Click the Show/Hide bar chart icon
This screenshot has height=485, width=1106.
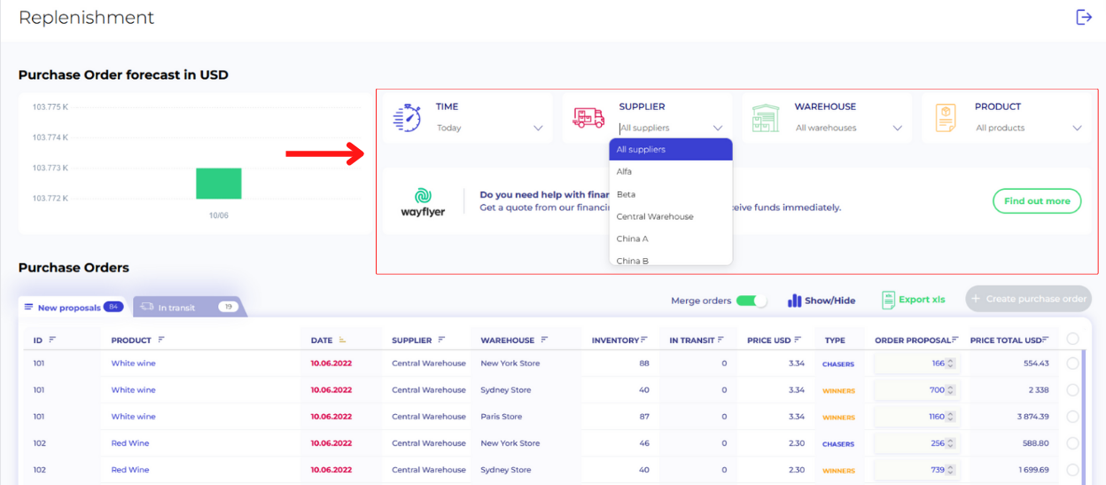pos(795,301)
